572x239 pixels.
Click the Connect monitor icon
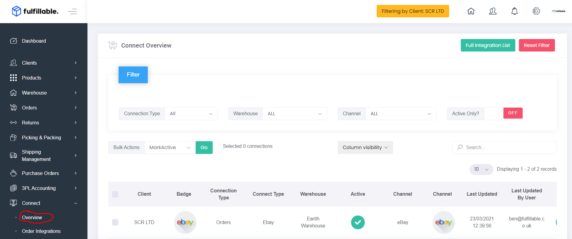pyautogui.click(x=13, y=203)
